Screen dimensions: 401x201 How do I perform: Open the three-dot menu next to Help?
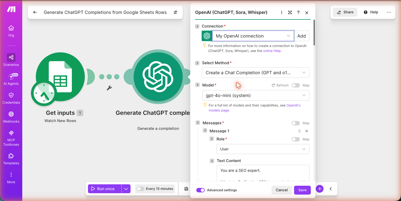coord(389,12)
